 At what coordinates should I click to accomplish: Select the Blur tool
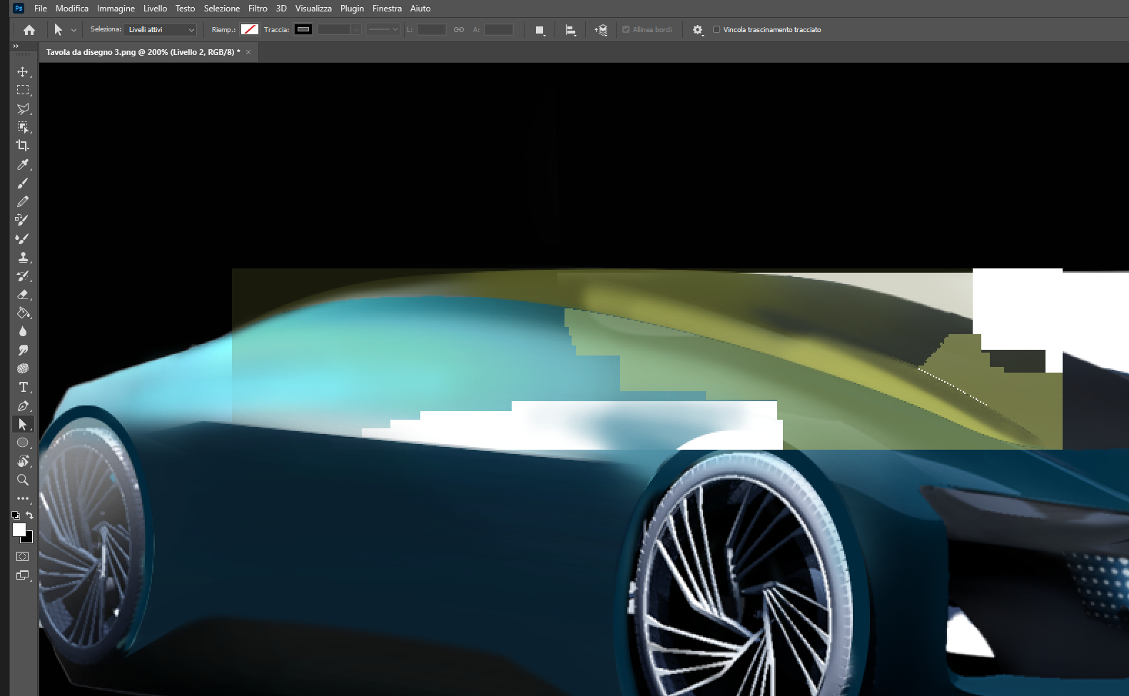23,331
